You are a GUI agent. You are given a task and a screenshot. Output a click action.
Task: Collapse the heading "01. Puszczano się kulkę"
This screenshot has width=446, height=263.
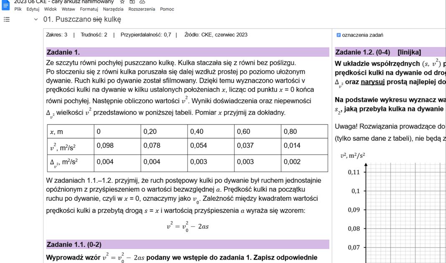35,19
